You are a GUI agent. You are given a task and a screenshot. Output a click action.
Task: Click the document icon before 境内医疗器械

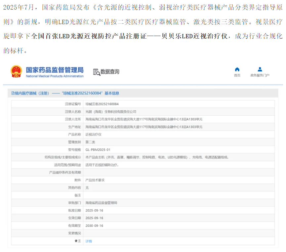point(13,93)
